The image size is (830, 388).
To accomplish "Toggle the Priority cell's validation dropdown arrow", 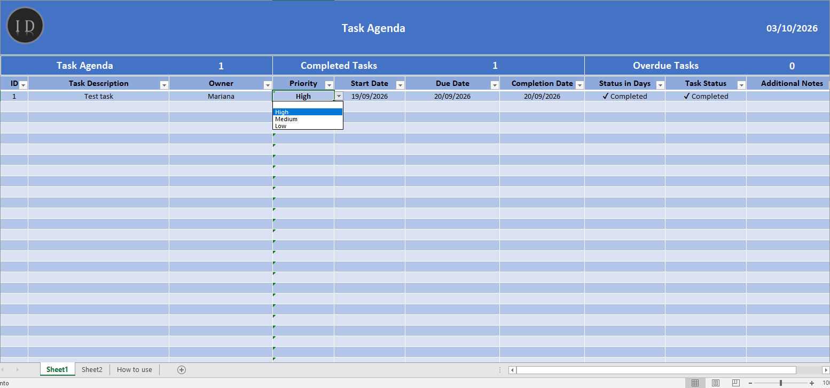I will click(x=339, y=96).
